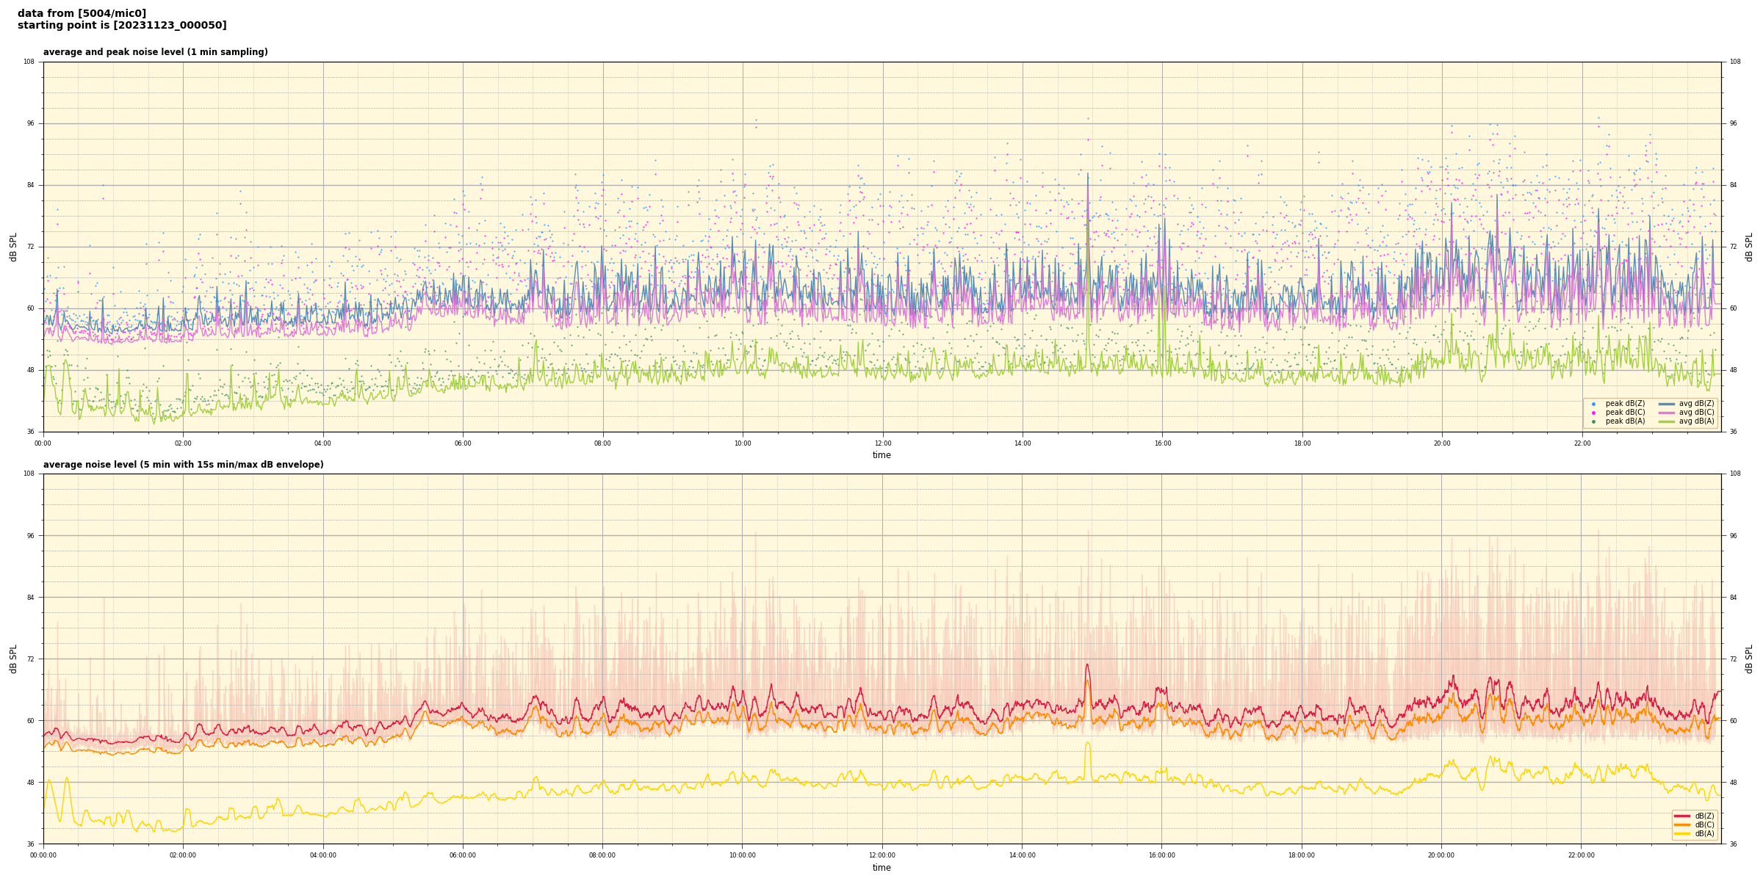This screenshot has height=881, width=1763.
Task: Click the 12:00 tick label on top chart
Action: coord(882,443)
